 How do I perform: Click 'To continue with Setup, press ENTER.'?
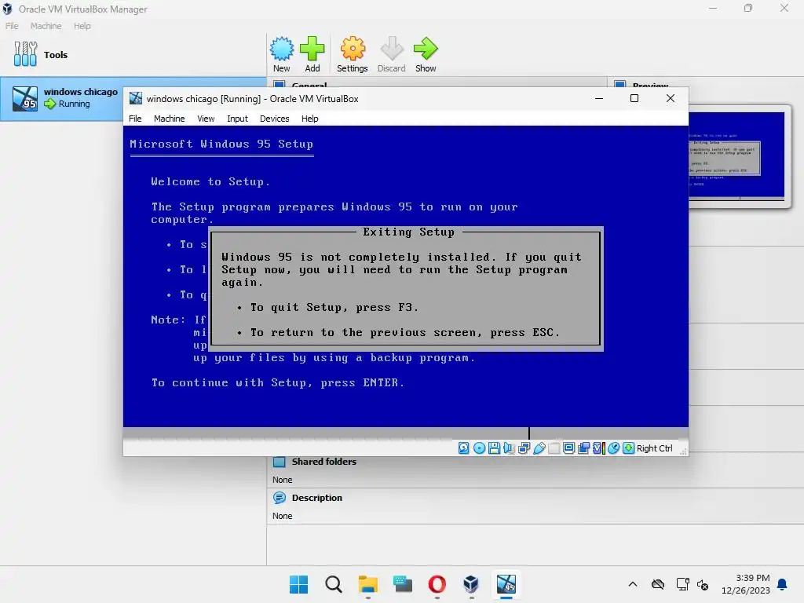(278, 382)
